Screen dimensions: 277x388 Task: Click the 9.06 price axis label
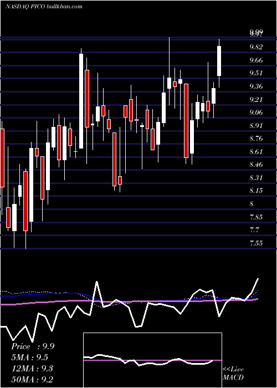tap(256, 113)
